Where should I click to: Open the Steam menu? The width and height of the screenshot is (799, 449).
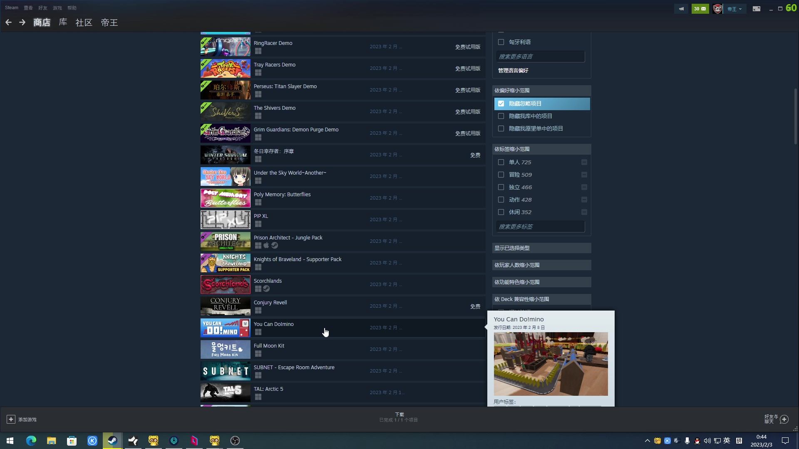12,8
